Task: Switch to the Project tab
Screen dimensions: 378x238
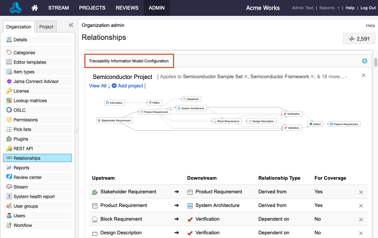Action: (x=47, y=27)
